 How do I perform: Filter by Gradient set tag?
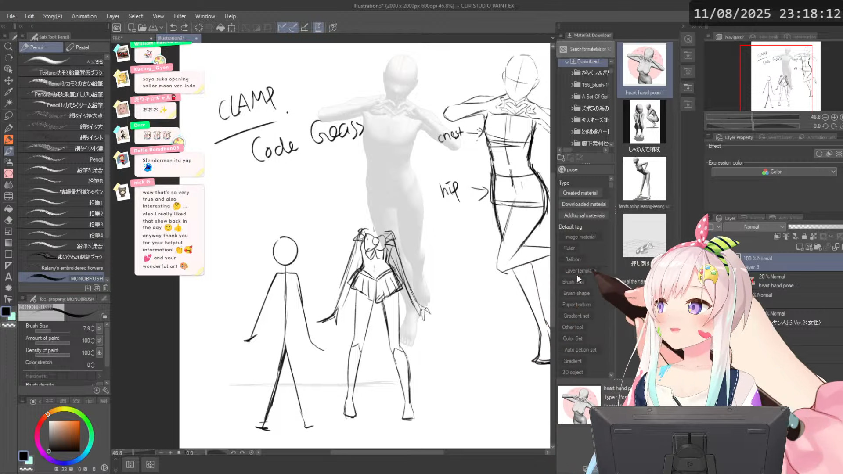pos(576,316)
